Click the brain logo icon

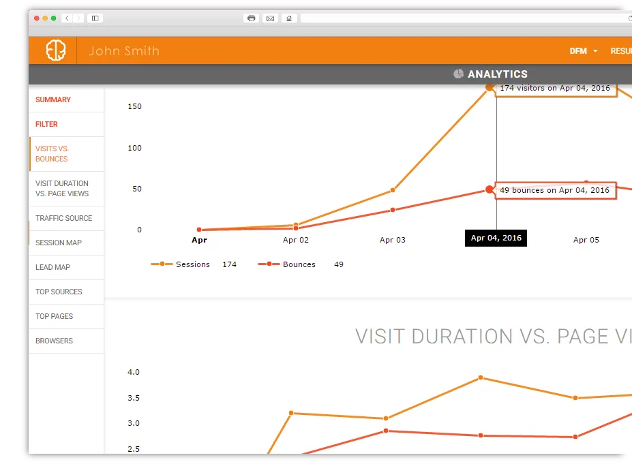[x=56, y=50]
